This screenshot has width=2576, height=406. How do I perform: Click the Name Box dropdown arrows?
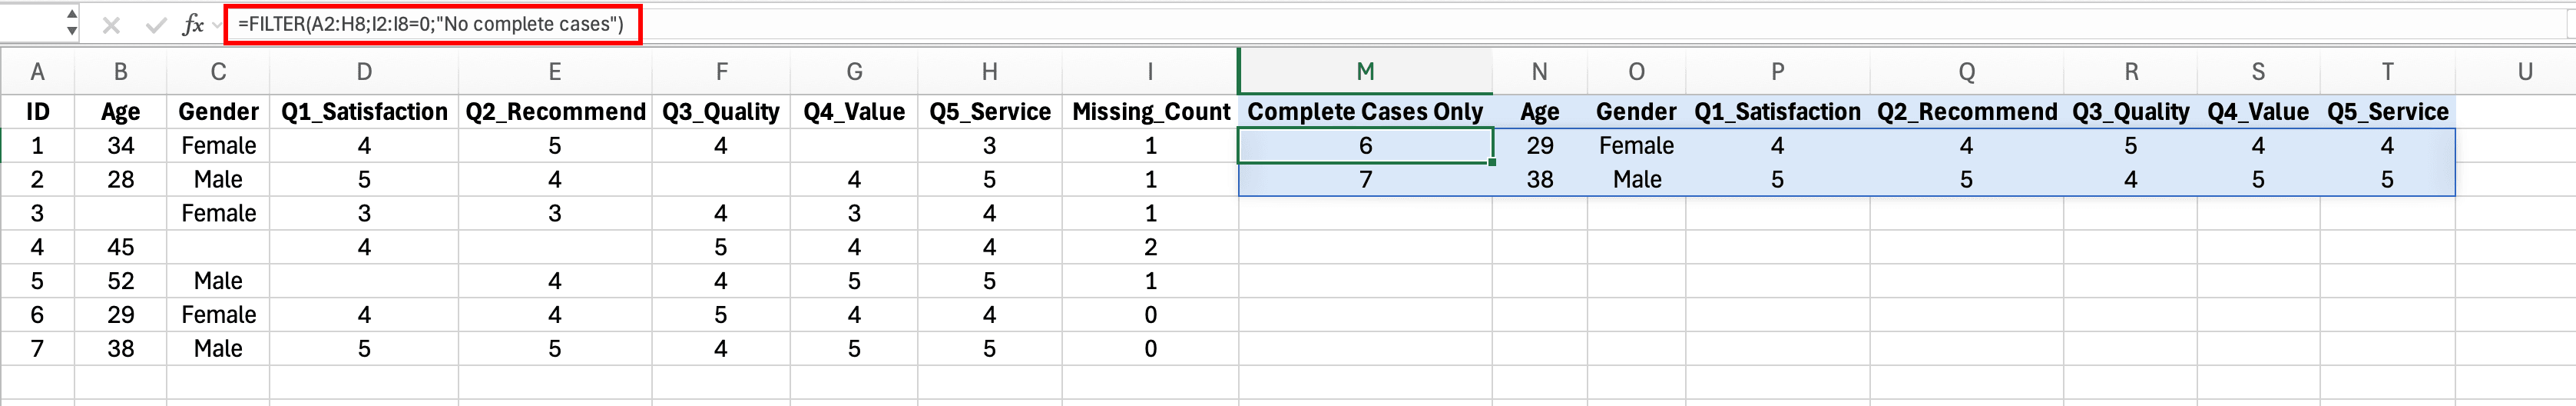[x=71, y=22]
